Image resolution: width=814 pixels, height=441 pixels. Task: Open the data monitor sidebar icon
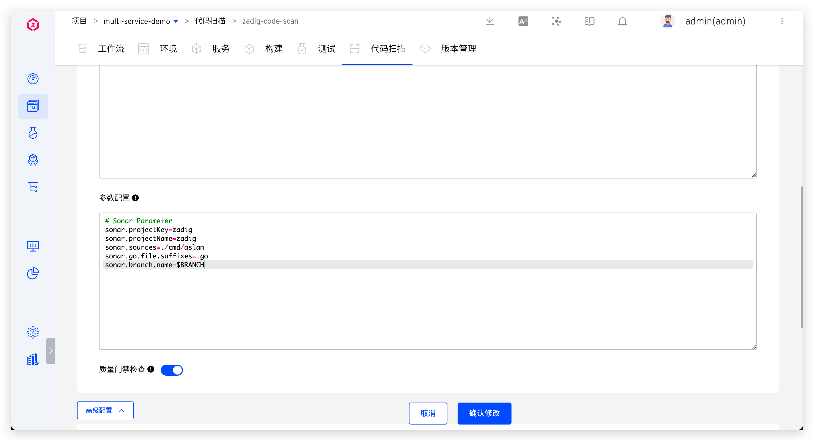33,246
